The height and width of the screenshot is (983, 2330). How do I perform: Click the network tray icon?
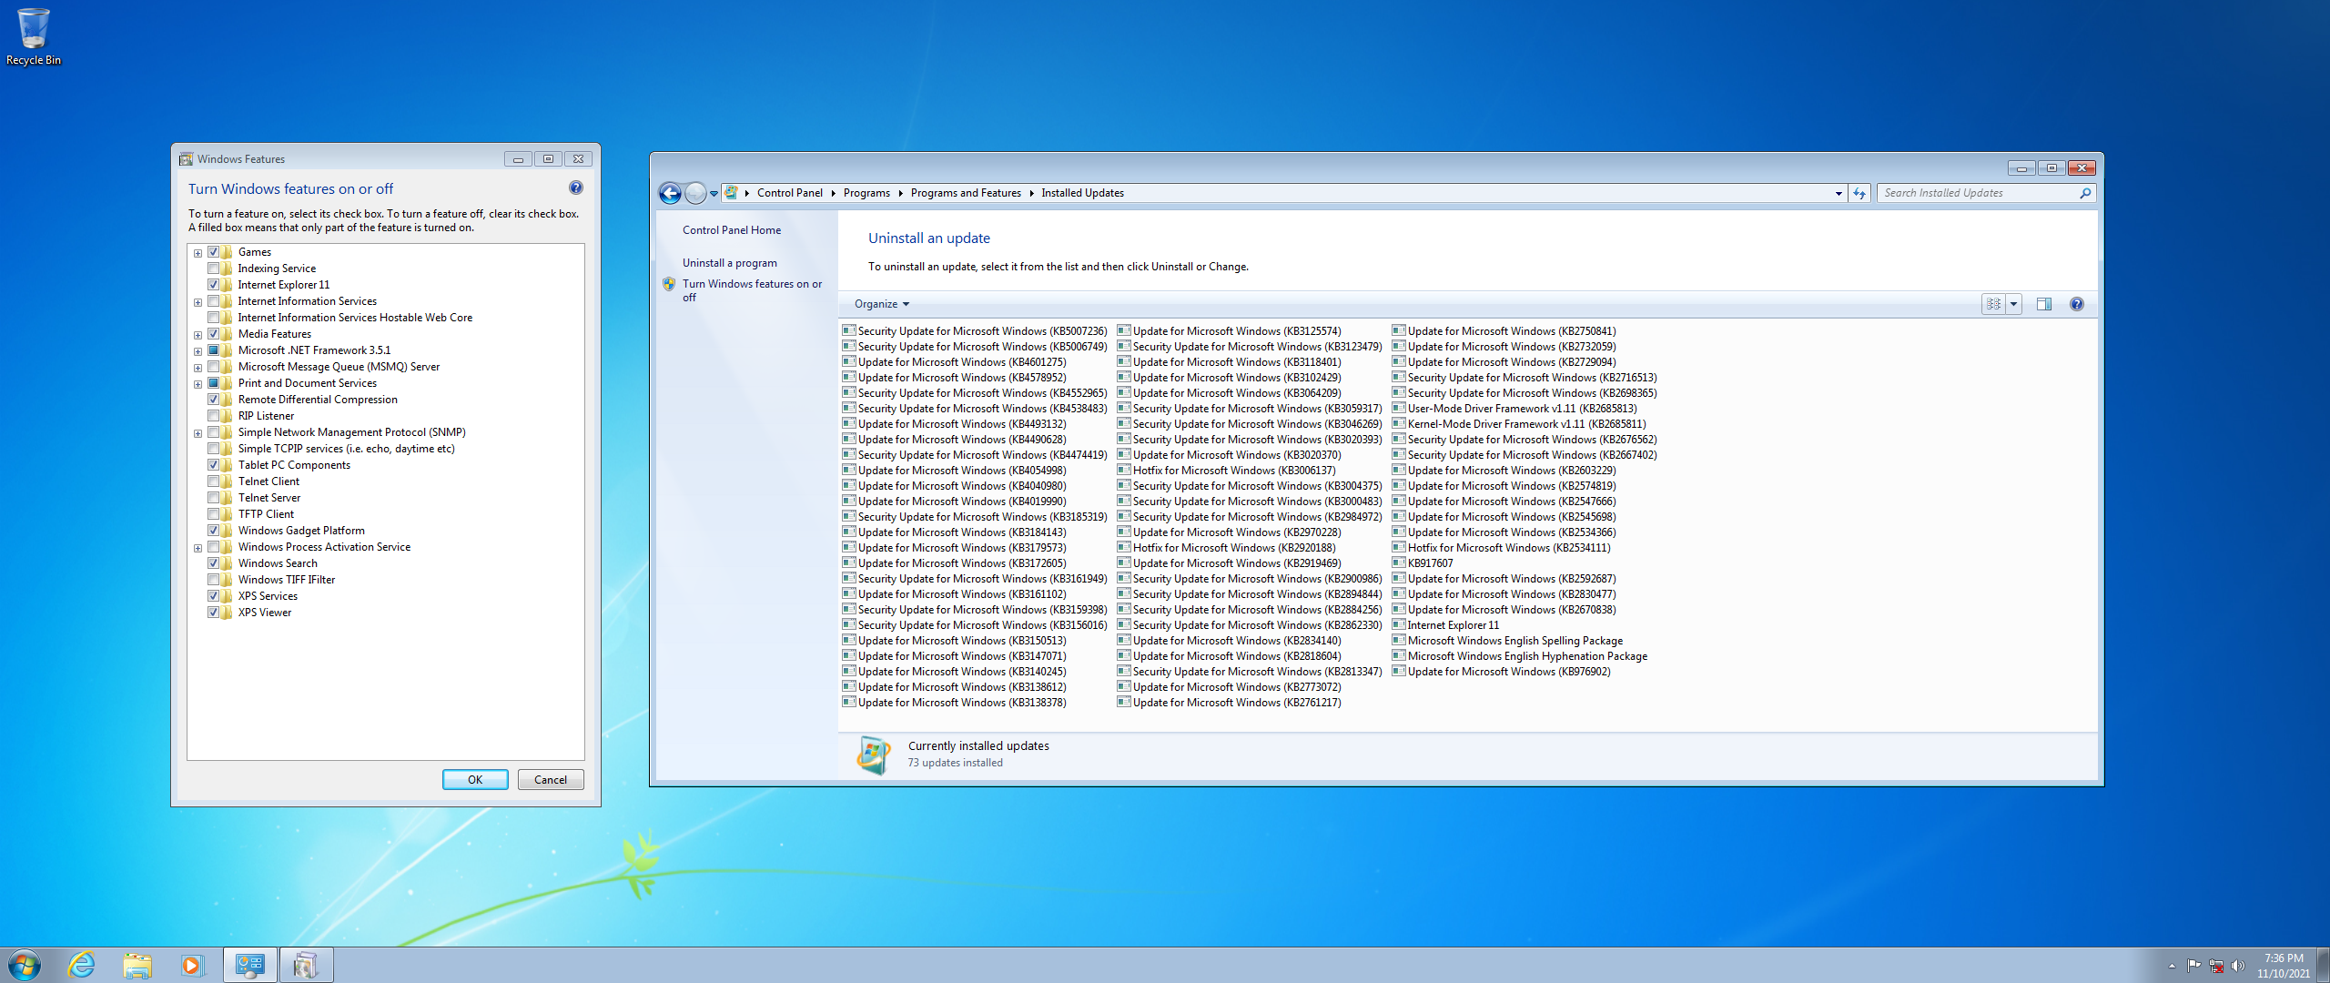pyautogui.click(x=2216, y=966)
